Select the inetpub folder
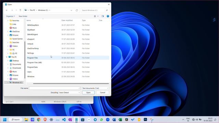Viewport: 219px width, 123px height. coord(30,44)
